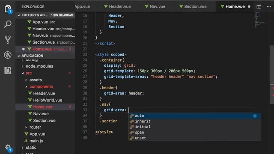Choose the span autocomplete suggestion

(x=195, y=133)
